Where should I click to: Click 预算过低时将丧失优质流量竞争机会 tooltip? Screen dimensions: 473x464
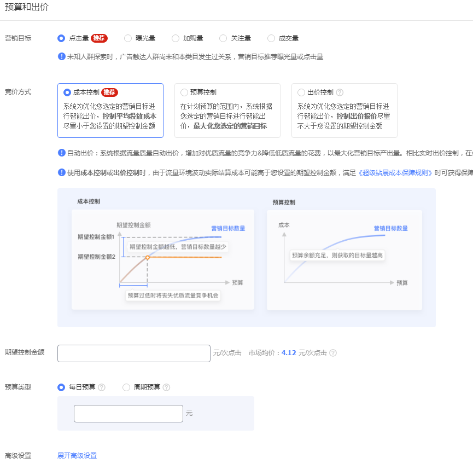173,295
